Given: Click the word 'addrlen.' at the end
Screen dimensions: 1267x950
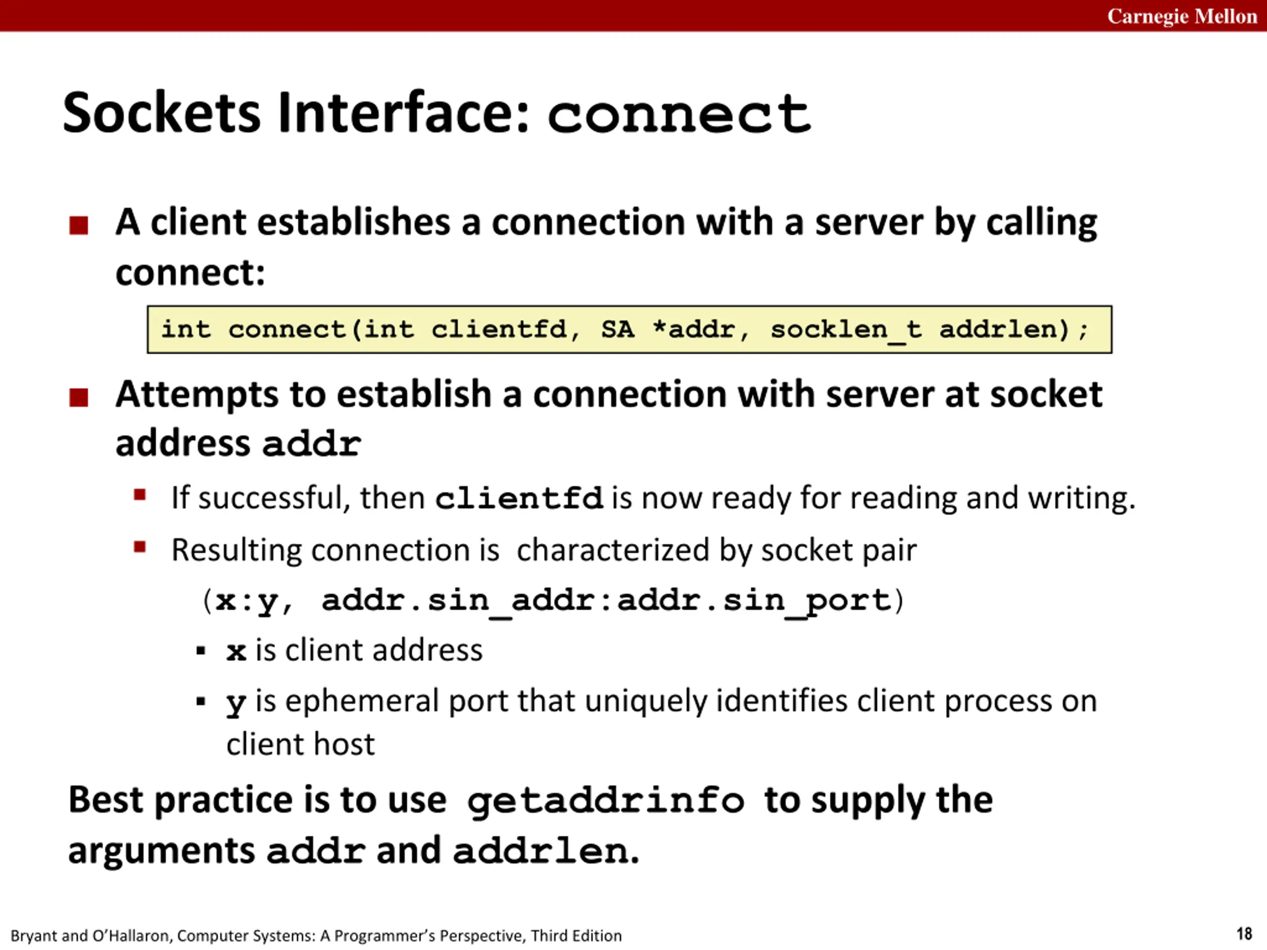Looking at the screenshot, I should tap(545, 851).
